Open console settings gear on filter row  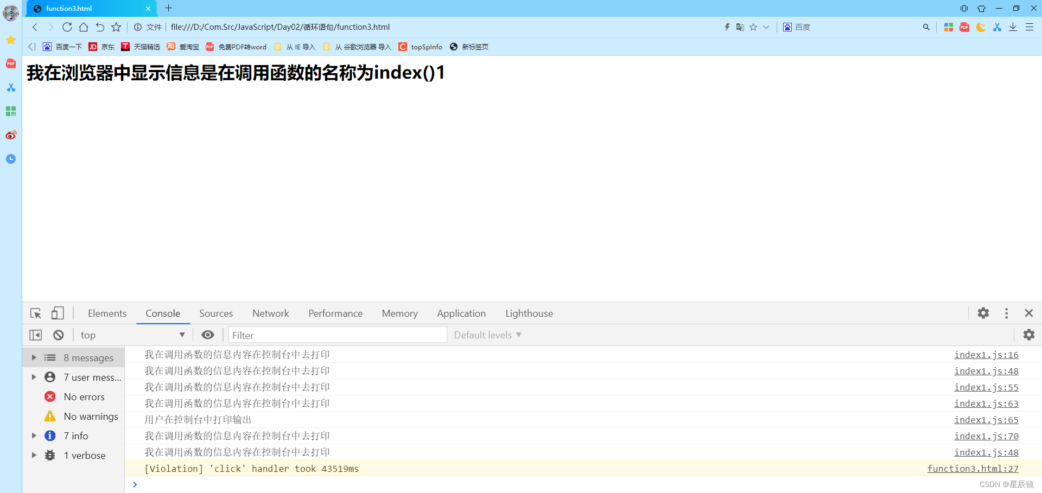point(1029,335)
